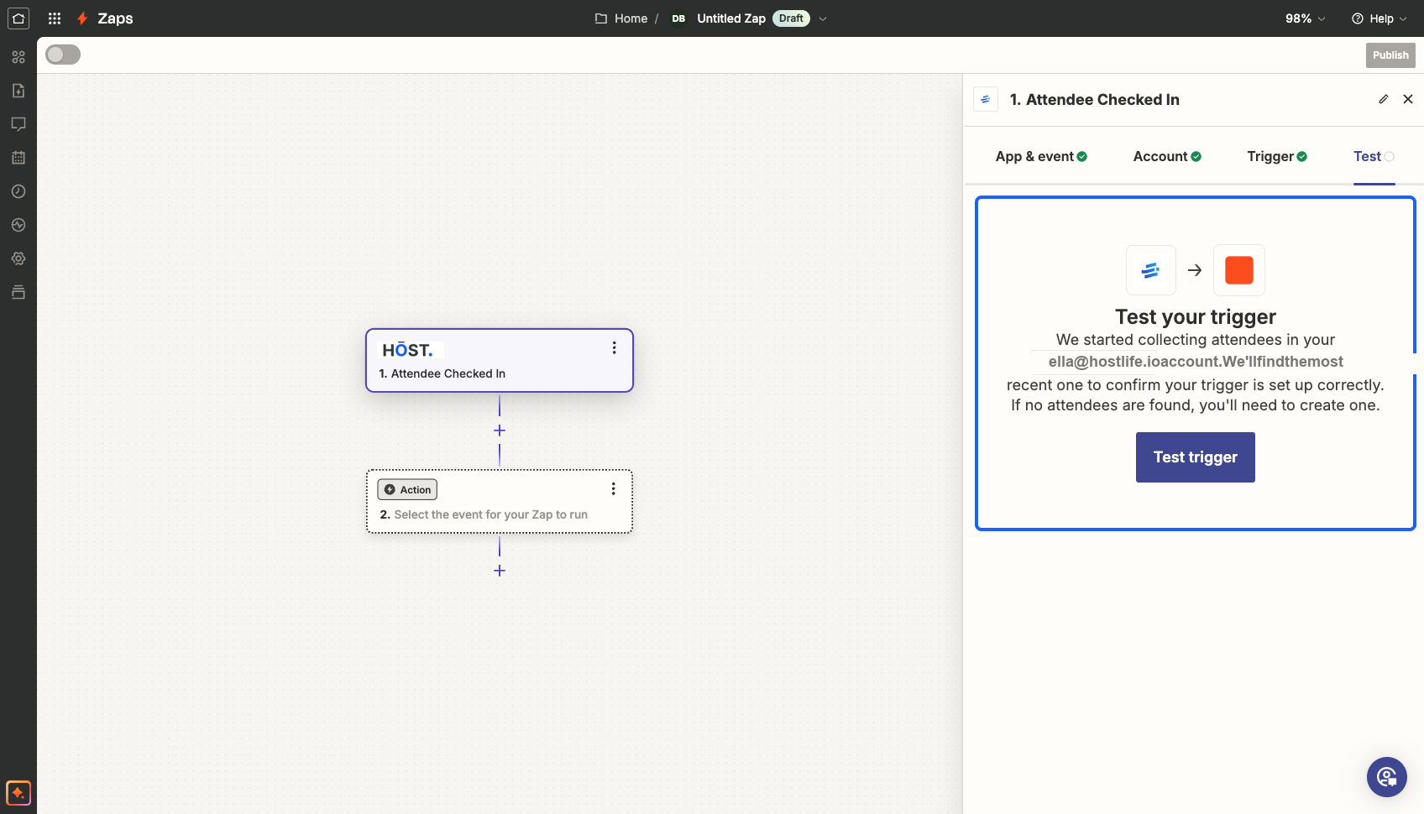Add step between trigger and action
Viewport: 1424px width, 814px height.
(500, 430)
